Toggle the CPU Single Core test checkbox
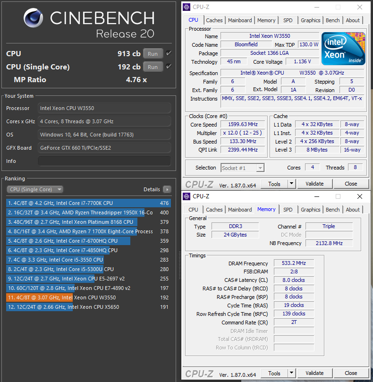Image resolution: width=373 pixels, height=382 pixels. [x=169, y=66]
